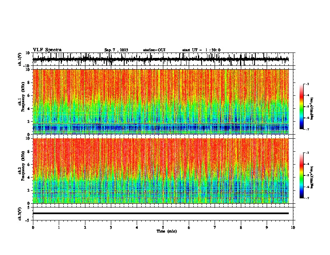Viewport: 330px width, 255px height.
Task: Click the "-3" tick on ch.1 colorbar
Action: tap(307, 84)
